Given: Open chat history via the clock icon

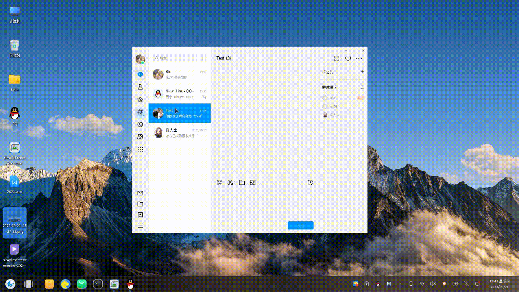Looking at the screenshot, I should pyautogui.click(x=310, y=183).
